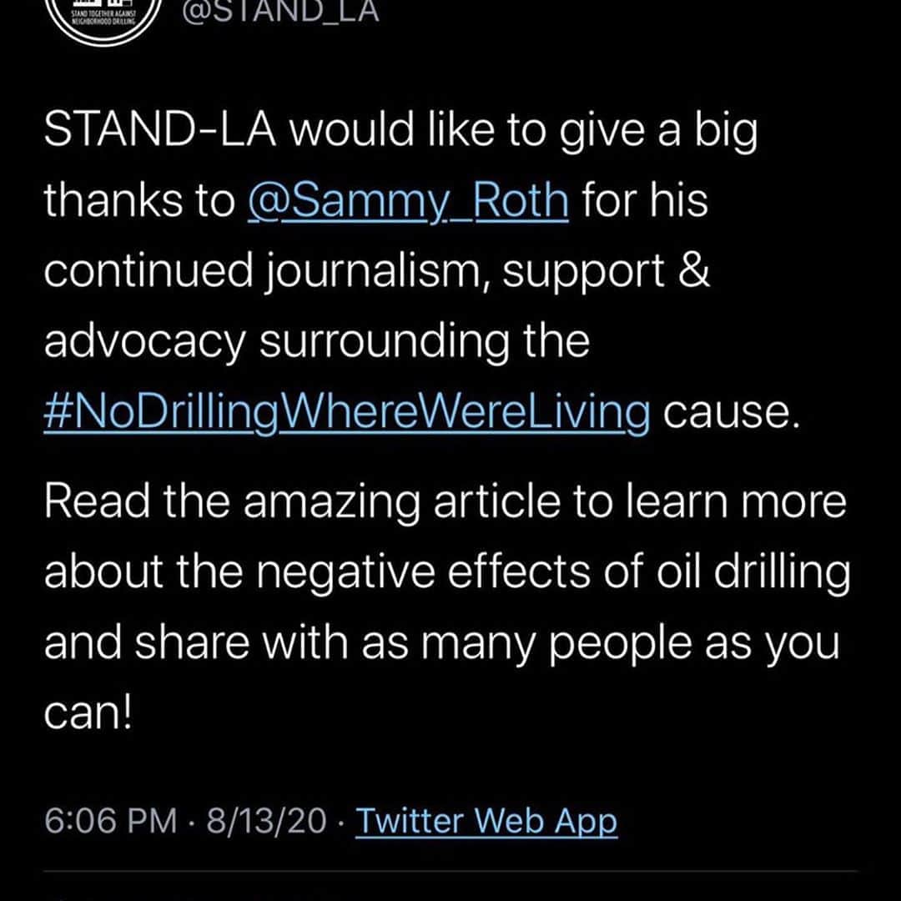Click the "continued journalism, support &" line

(x=377, y=271)
